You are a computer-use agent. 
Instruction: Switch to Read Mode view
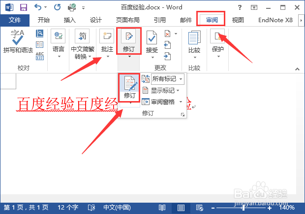[x=162, y=208]
